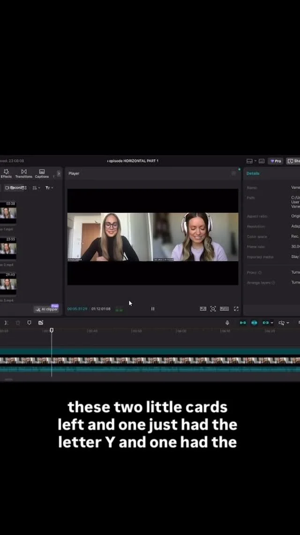Launch the AI clipper tool

point(46,309)
